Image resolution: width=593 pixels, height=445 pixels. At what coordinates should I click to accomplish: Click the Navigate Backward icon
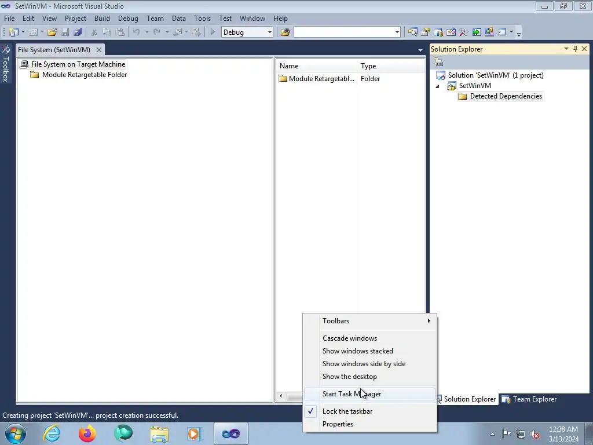177,32
